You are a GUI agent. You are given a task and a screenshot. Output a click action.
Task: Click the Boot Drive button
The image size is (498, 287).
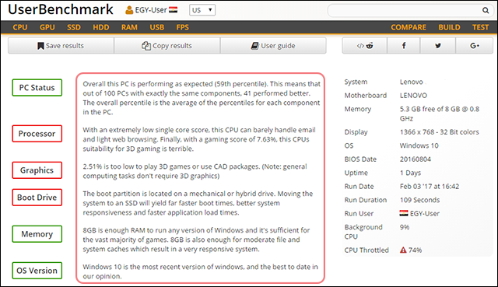click(x=37, y=198)
